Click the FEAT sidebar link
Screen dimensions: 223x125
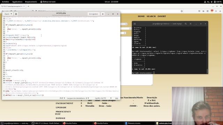click(x=58, y=114)
